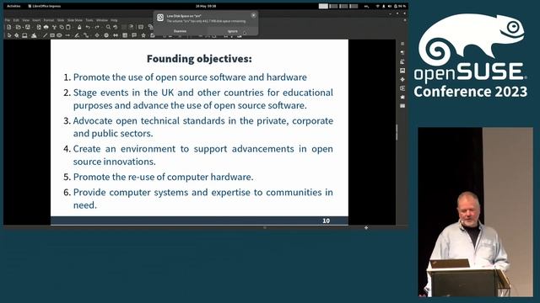Image resolution: width=540 pixels, height=303 pixels.
Task: Open the Slide menu
Action: click(x=61, y=20)
